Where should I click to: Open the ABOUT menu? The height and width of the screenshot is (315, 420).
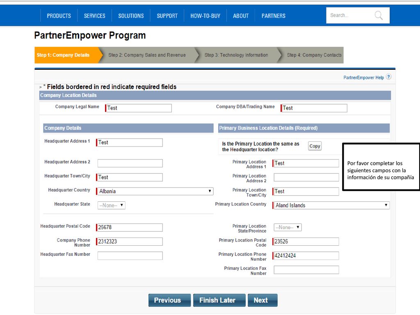point(241,16)
